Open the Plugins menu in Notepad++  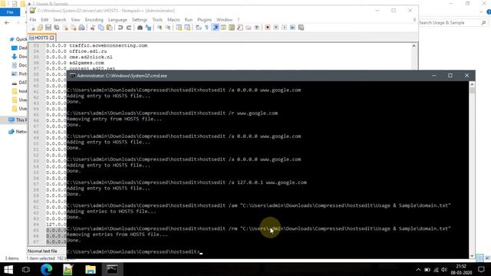(x=205, y=20)
